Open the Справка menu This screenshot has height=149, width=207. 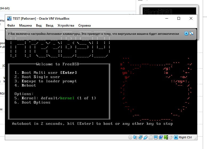click(x=85, y=25)
